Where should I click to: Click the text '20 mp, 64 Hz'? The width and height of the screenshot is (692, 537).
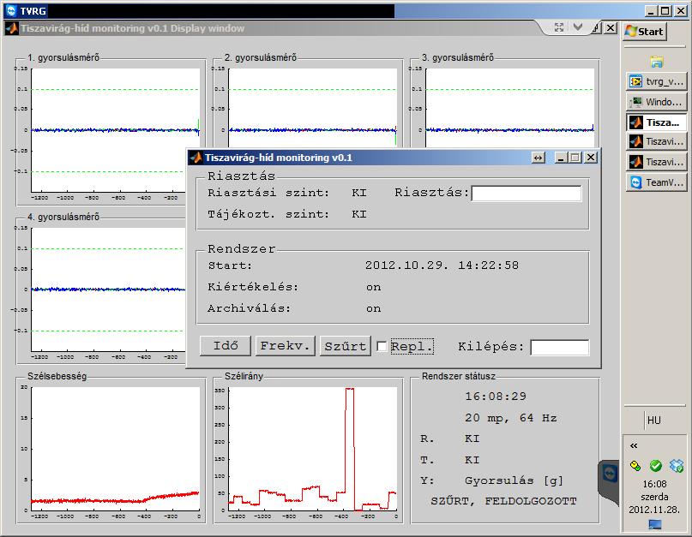pos(510,418)
